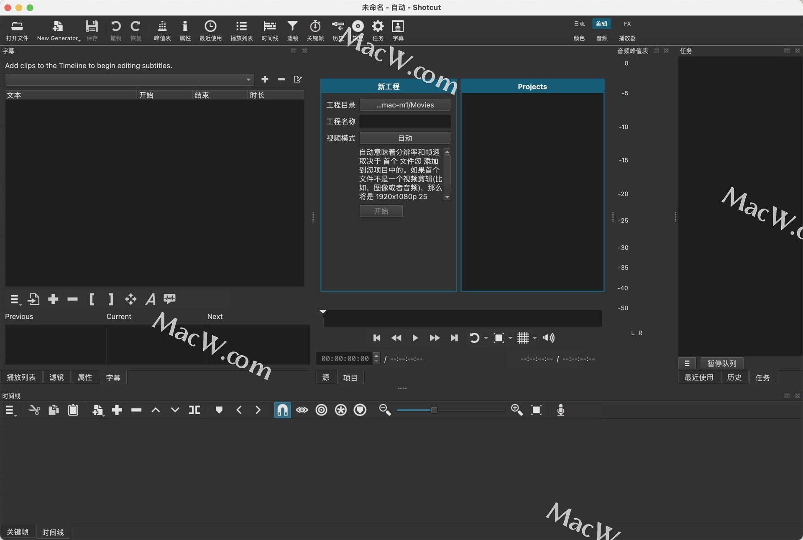The width and height of the screenshot is (803, 540).
Task: Open the 任务 jobs gear icon
Action: [378, 31]
